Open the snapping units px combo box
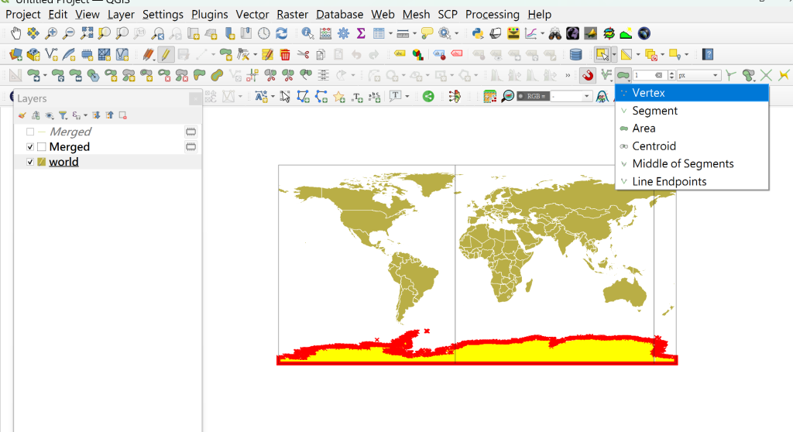The image size is (793, 432). coord(699,75)
